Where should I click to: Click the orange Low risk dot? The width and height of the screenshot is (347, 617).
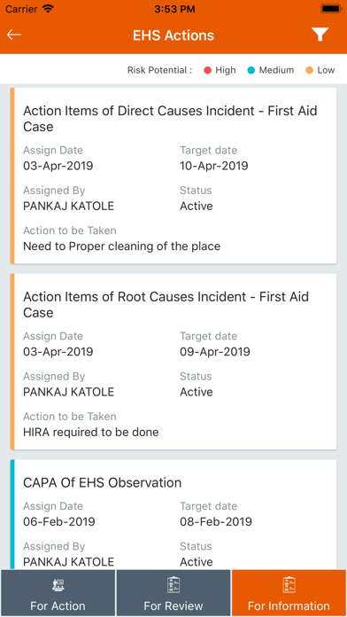click(x=309, y=70)
